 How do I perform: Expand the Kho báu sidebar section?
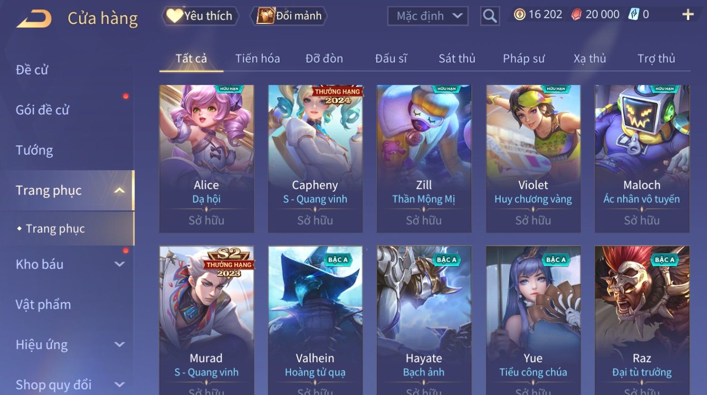coord(120,264)
